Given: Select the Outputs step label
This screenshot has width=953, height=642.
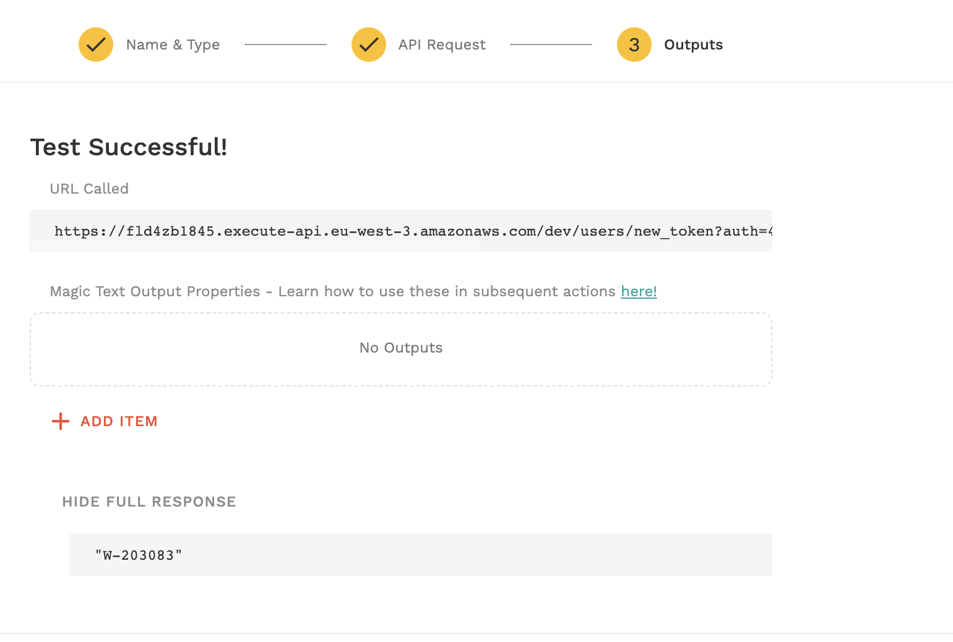Looking at the screenshot, I should (x=693, y=45).
